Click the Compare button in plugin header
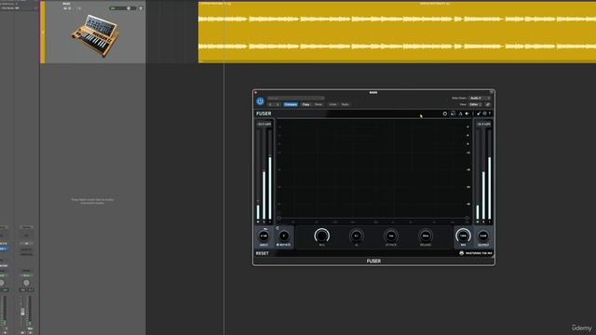This screenshot has width=596, height=335. coord(291,104)
